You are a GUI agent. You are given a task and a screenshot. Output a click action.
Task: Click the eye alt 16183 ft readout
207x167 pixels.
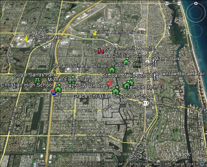(186, 164)
